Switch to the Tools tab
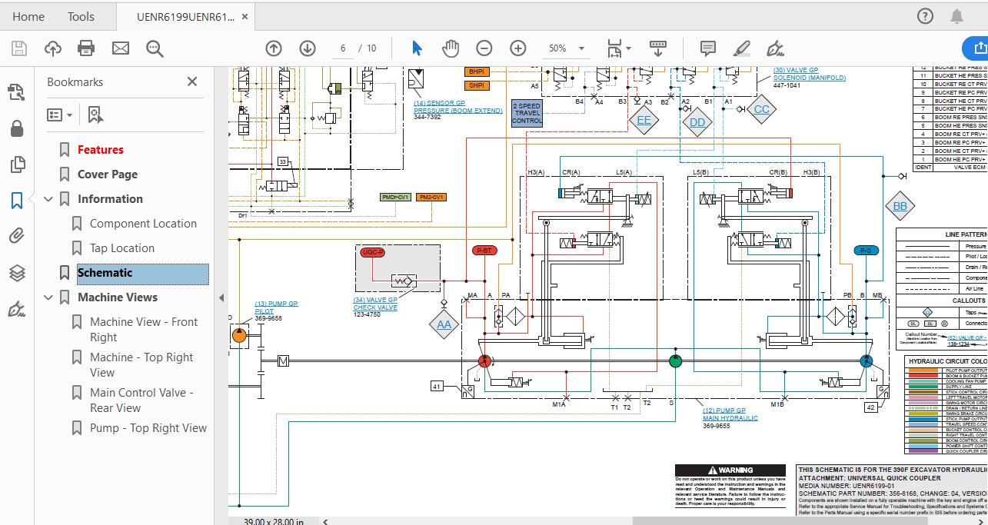 [x=81, y=16]
